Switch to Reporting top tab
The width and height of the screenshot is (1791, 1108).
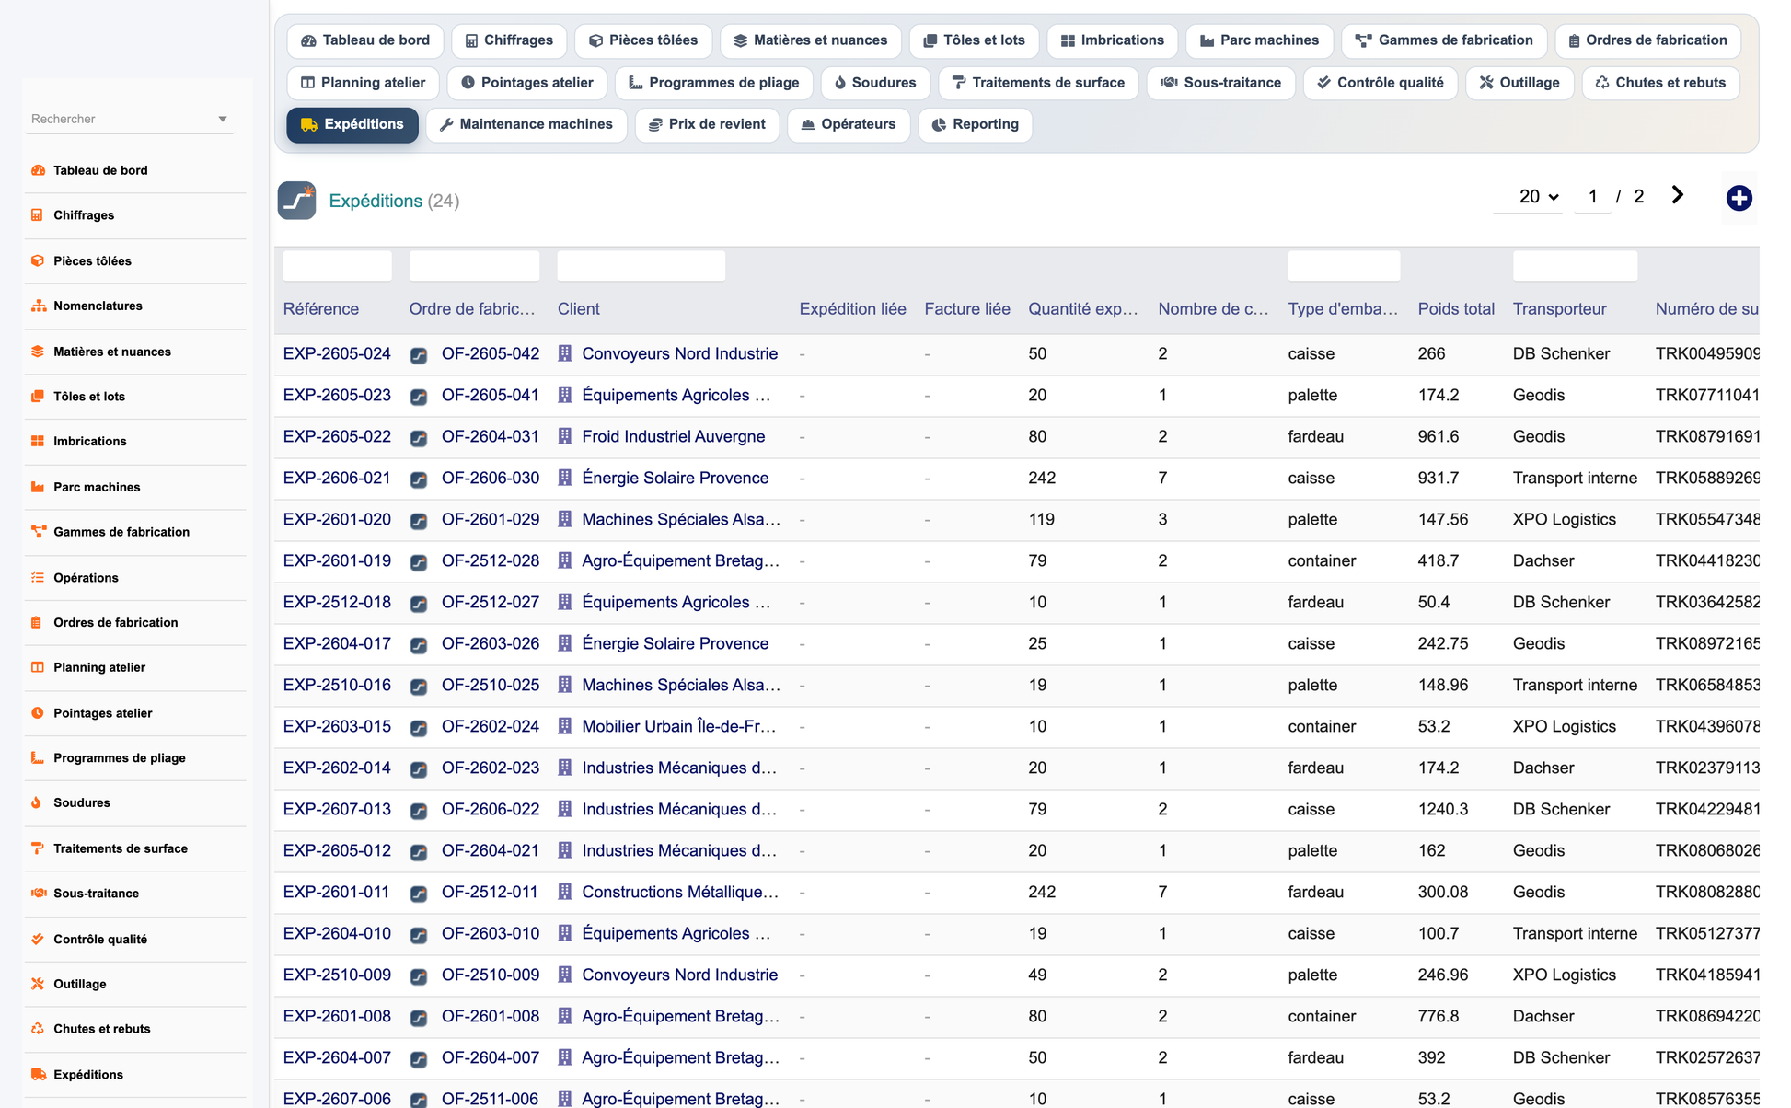[x=976, y=124]
